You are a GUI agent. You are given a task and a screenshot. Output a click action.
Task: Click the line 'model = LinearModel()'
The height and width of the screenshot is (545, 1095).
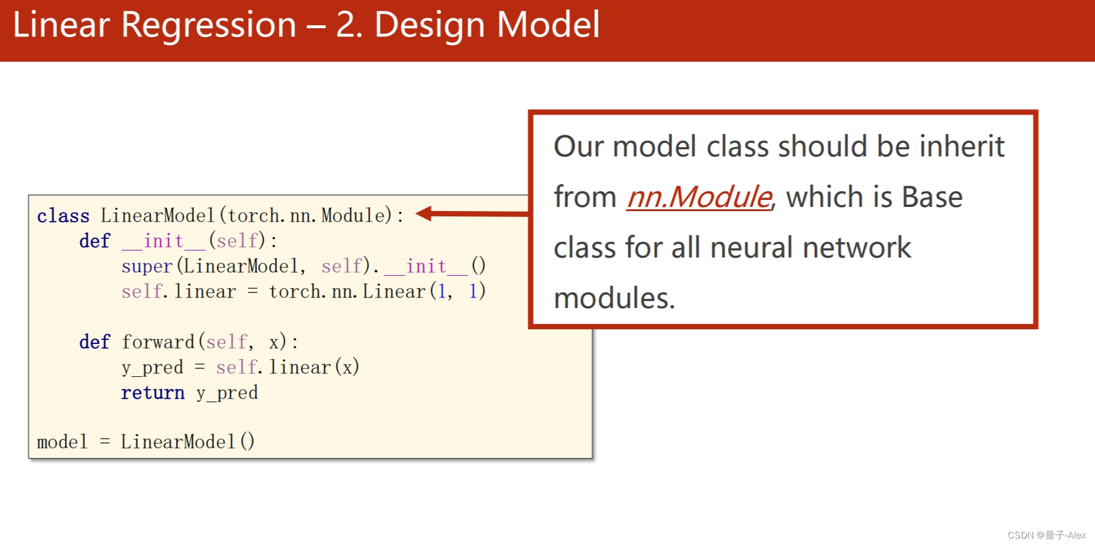146,442
